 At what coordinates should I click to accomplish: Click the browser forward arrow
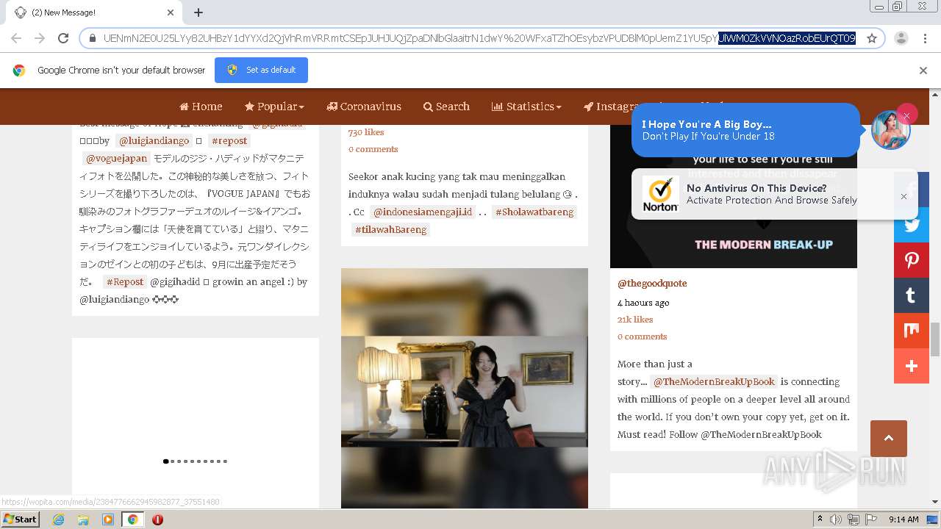[x=40, y=38]
